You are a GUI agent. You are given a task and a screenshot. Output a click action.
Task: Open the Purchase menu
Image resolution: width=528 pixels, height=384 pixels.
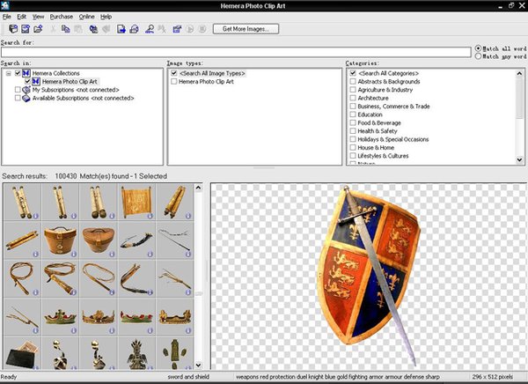pos(62,17)
